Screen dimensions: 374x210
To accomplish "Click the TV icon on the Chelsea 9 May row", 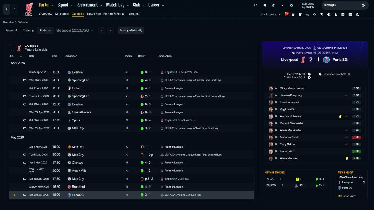I will click(25, 163).
